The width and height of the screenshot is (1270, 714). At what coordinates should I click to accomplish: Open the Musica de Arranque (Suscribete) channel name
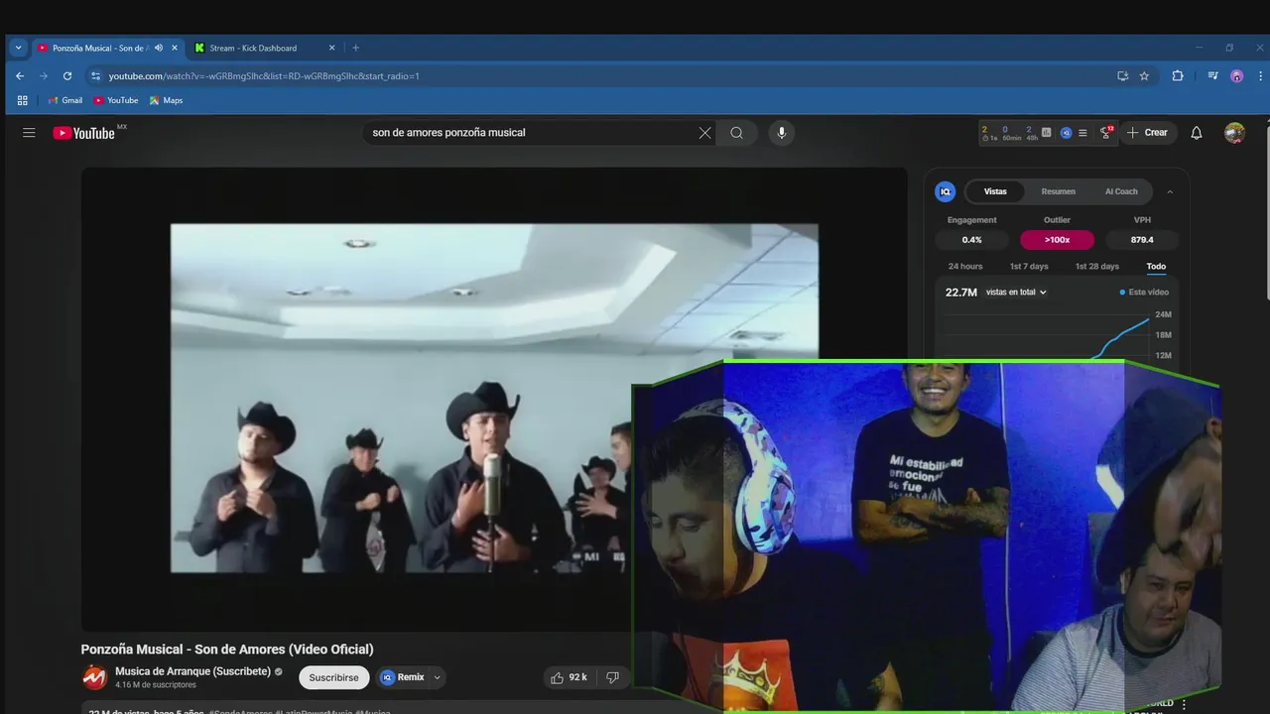(x=192, y=671)
